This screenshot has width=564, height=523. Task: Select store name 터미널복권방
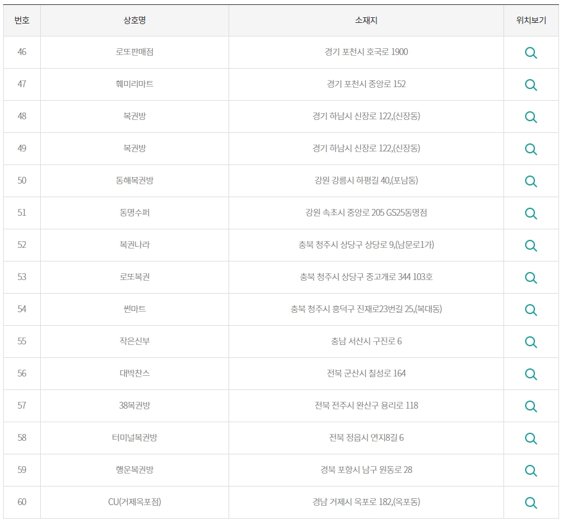[135, 438]
